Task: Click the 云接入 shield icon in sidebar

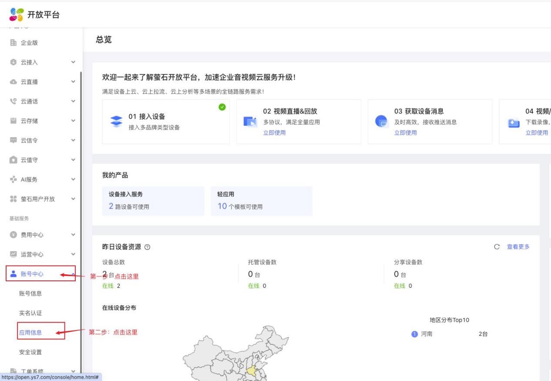Action: point(13,62)
